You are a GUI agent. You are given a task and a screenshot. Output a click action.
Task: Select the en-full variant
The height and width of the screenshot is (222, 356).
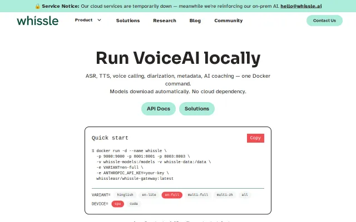tap(172, 195)
